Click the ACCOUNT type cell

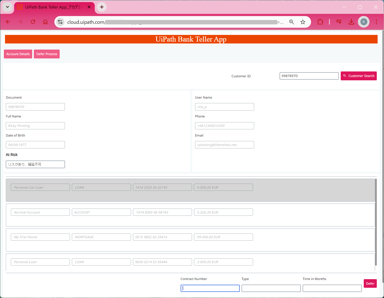(101, 212)
